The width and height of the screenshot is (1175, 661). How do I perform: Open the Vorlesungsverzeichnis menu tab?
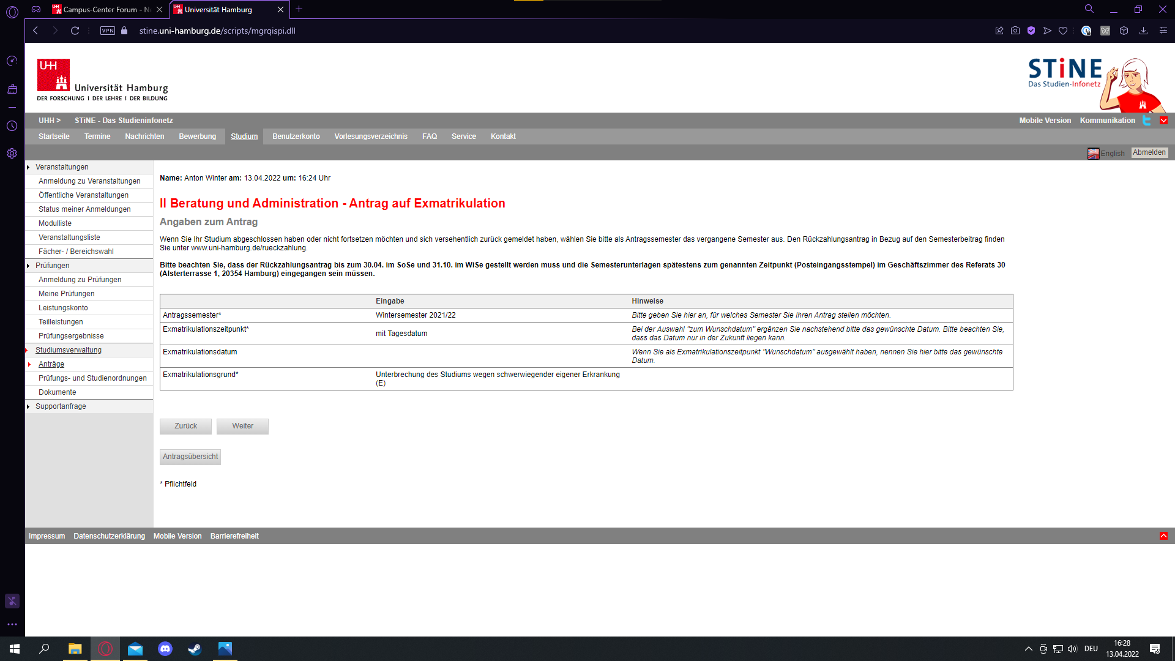[x=370, y=136]
